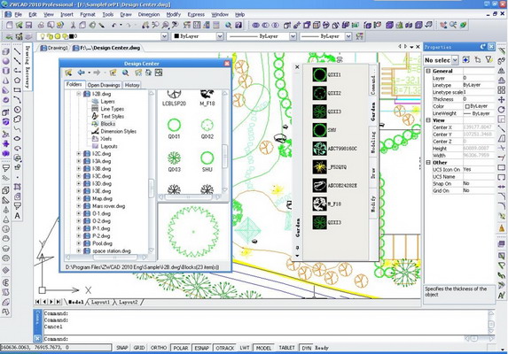Toggle LWT lineweight display

(245, 348)
